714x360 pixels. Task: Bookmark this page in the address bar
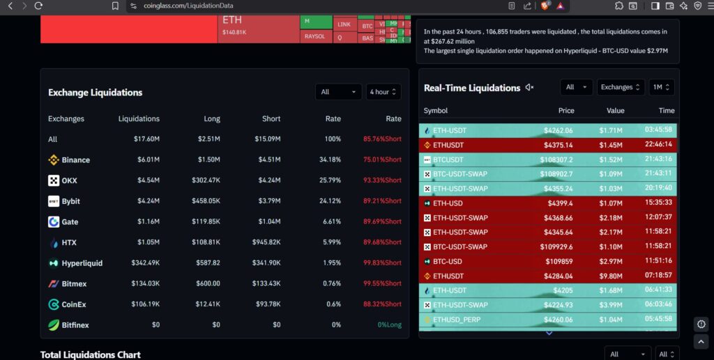(115, 6)
